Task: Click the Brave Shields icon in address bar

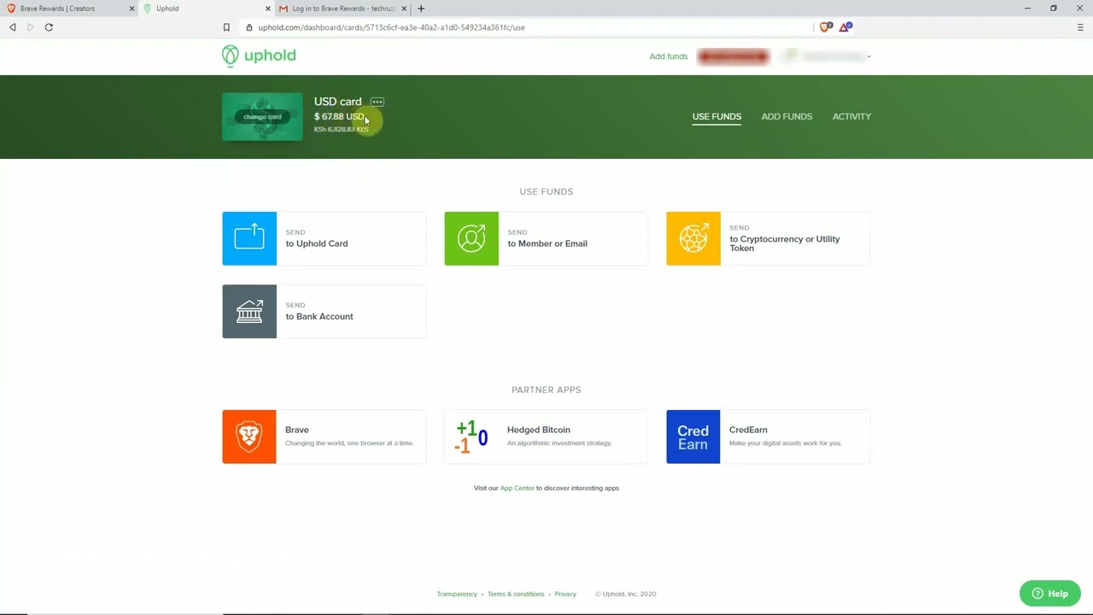Action: 826,27
